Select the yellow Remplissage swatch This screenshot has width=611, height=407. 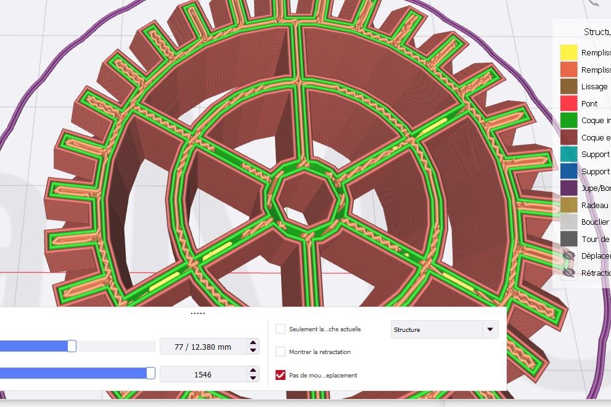[x=568, y=52]
